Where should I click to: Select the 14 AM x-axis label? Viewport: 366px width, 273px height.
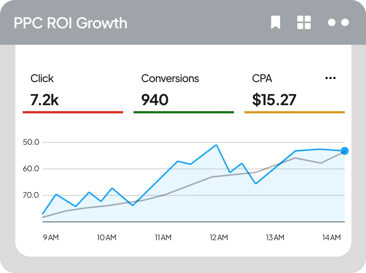coord(332,238)
